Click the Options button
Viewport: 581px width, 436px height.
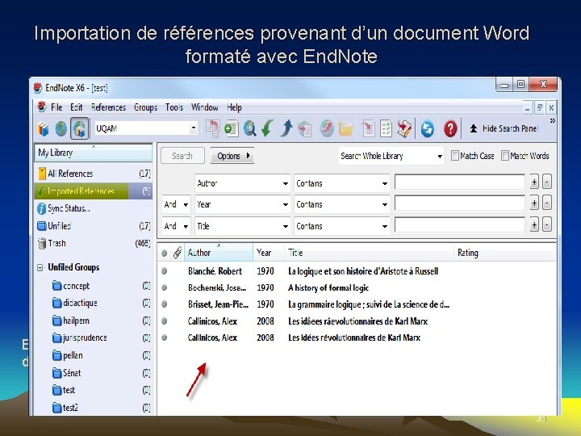tap(232, 156)
